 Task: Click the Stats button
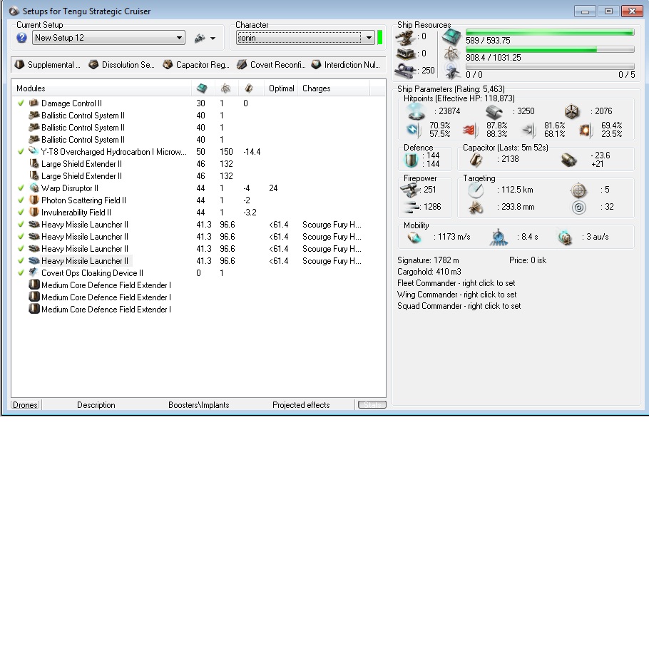[372, 405]
